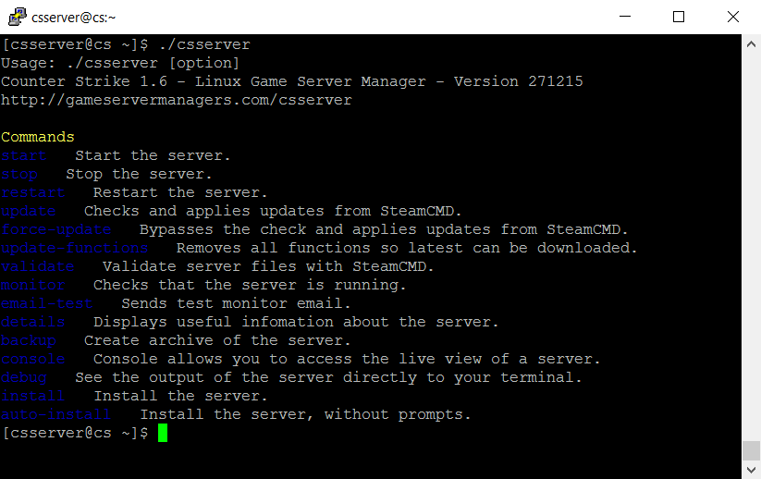Click 'Validate server files with SteamCMD.' text
The width and height of the screenshot is (761, 479).
[x=268, y=266]
